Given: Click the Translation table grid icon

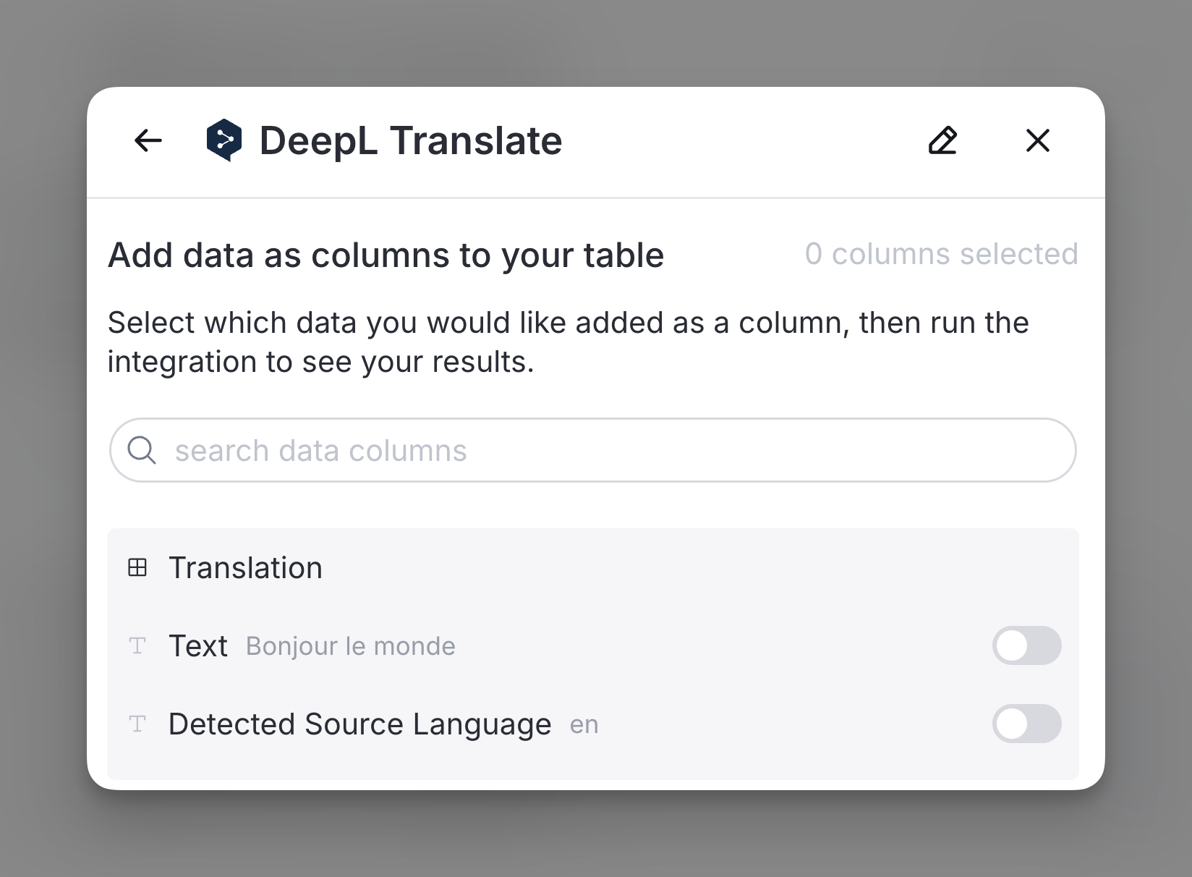Looking at the screenshot, I should coord(137,567).
